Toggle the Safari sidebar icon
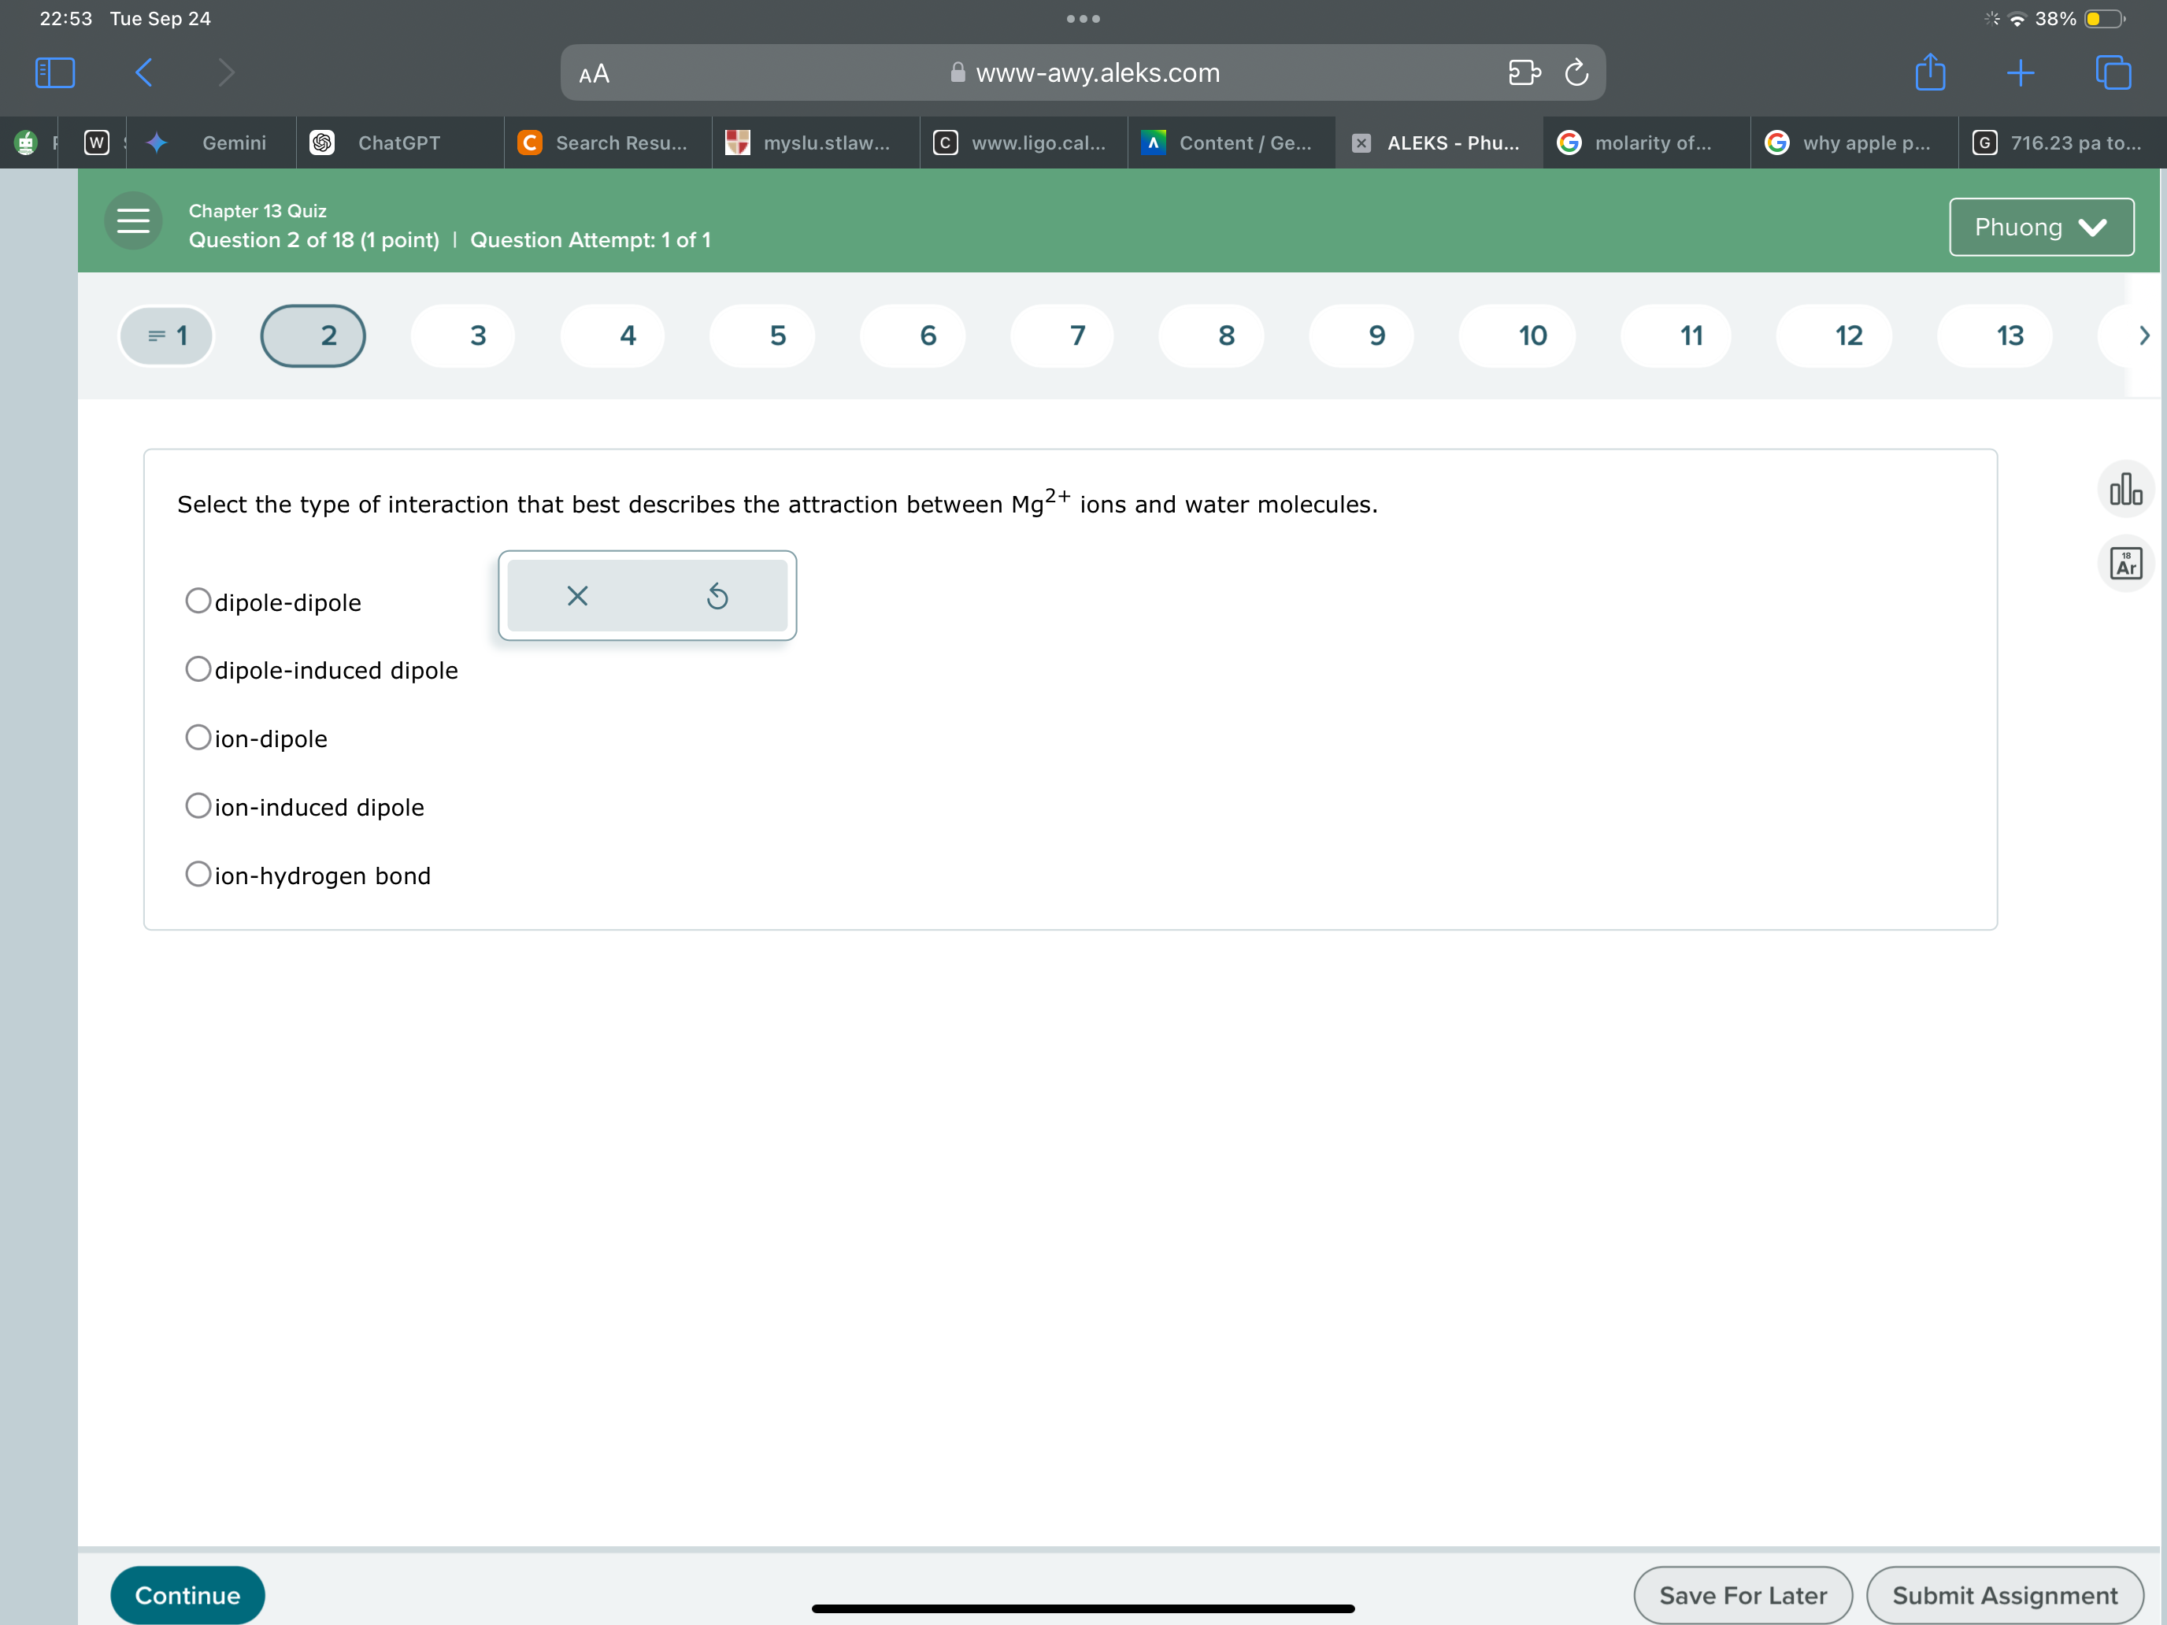The height and width of the screenshot is (1625, 2167). 55,72
